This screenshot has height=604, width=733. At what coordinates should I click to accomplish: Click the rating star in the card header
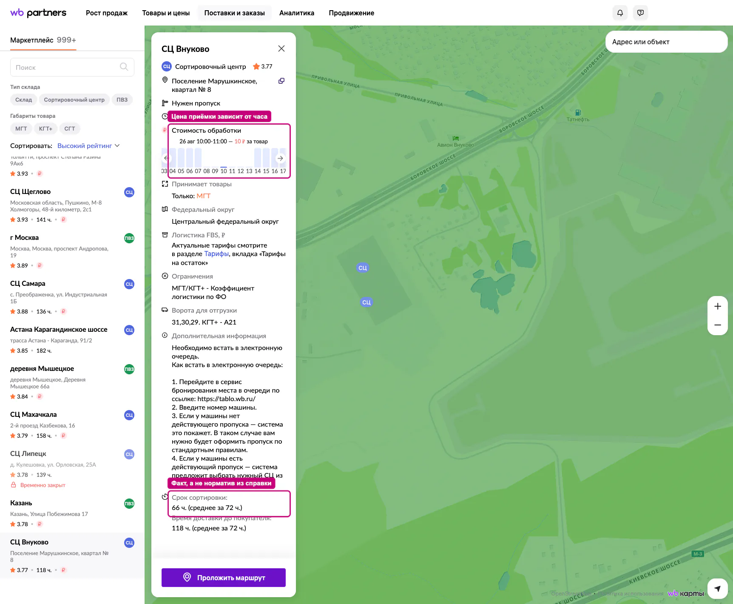click(x=256, y=66)
